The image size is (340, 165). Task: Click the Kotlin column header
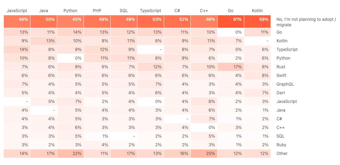(257, 11)
